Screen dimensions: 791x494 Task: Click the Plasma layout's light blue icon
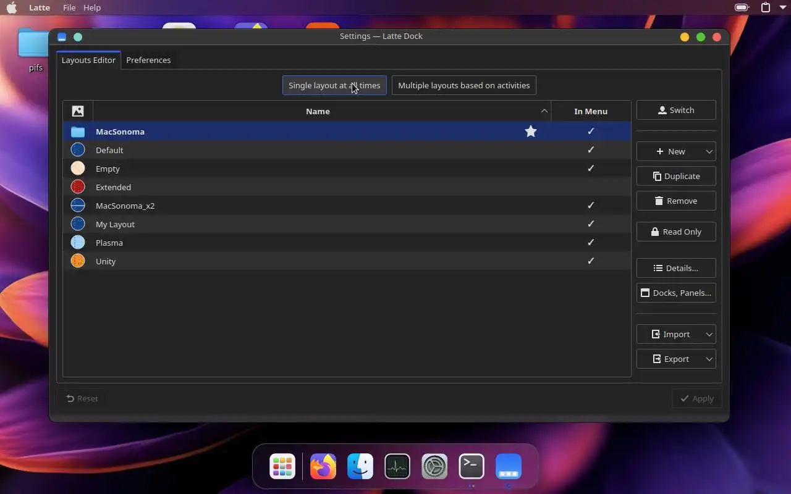[78, 243]
